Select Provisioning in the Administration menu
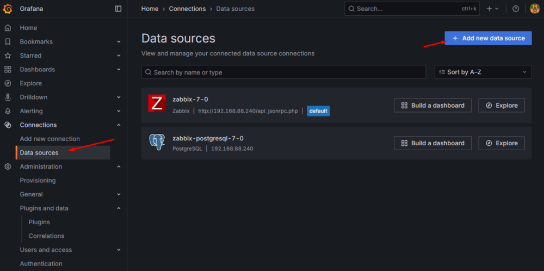Image resolution: width=544 pixels, height=271 pixels. point(38,180)
